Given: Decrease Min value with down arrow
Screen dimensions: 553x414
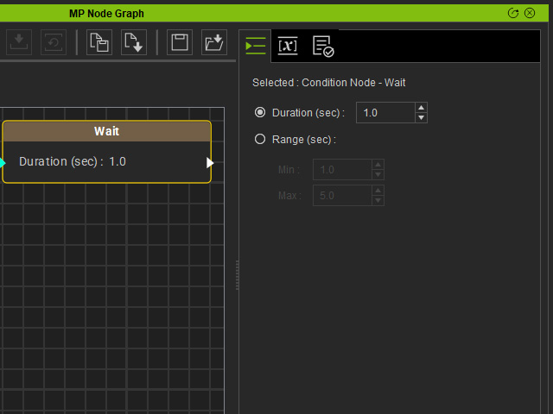Looking at the screenshot, I should click(378, 174).
